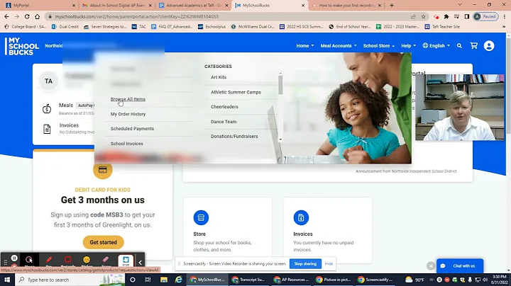Screen dimensions: 511x286
Task: Click the MySchoolBucks logo
Action: coord(22,46)
